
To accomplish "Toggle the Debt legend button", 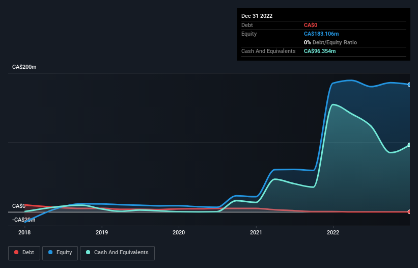I will coord(24,253).
